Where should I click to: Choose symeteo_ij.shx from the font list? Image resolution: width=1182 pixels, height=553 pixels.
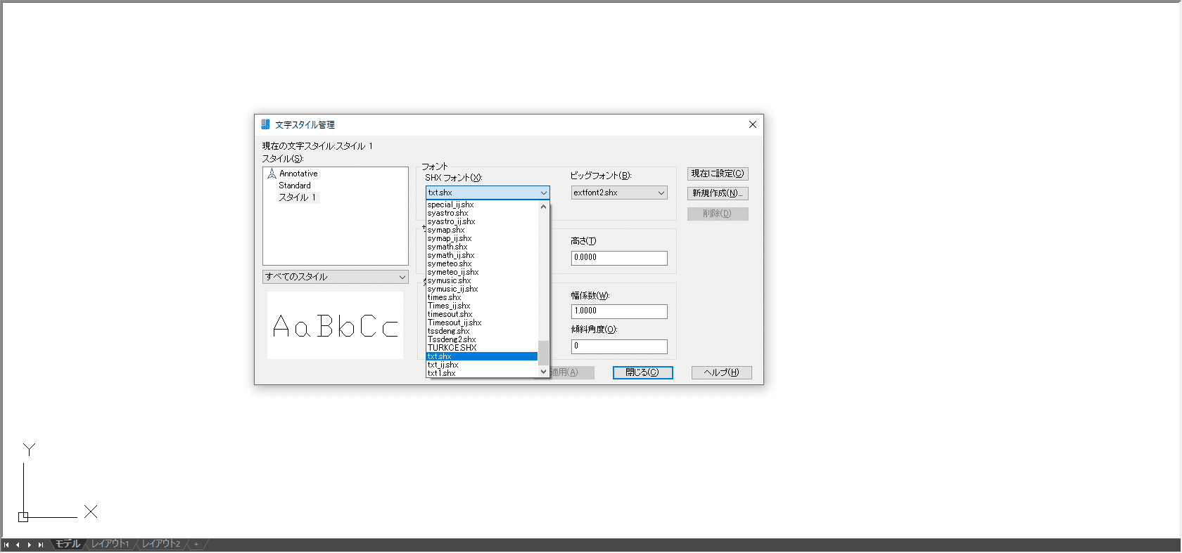tap(482, 272)
